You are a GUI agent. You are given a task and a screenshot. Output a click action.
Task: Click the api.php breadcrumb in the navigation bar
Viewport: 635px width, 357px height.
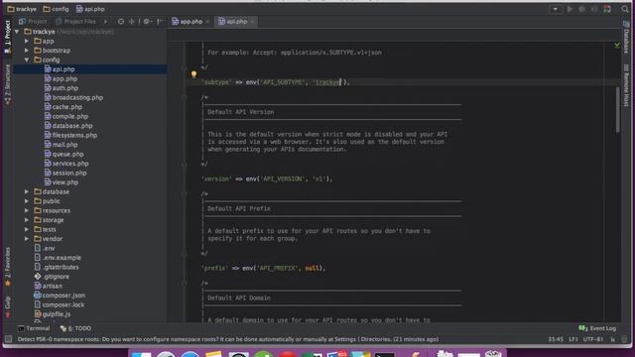90,9
